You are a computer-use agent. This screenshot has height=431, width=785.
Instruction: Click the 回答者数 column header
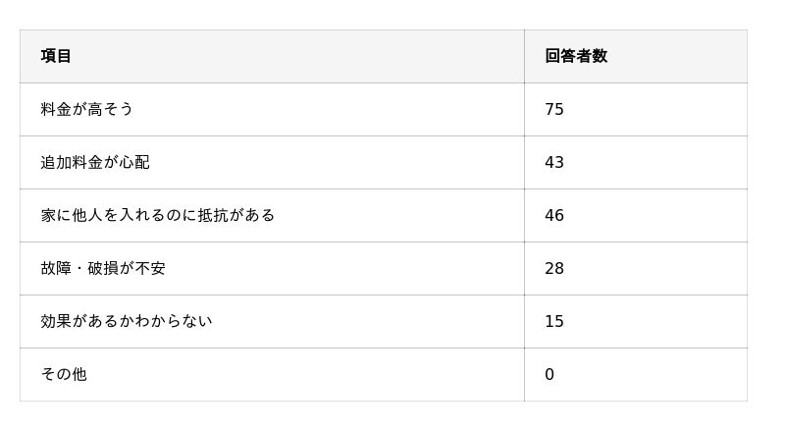(x=576, y=56)
